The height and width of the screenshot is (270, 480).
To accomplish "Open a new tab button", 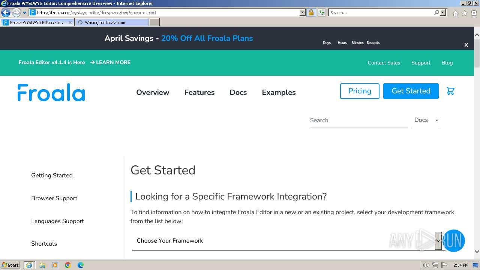I will [154, 22].
